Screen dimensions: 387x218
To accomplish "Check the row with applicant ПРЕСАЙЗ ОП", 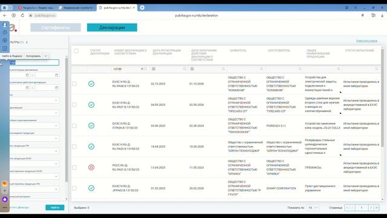I will 74,105.
